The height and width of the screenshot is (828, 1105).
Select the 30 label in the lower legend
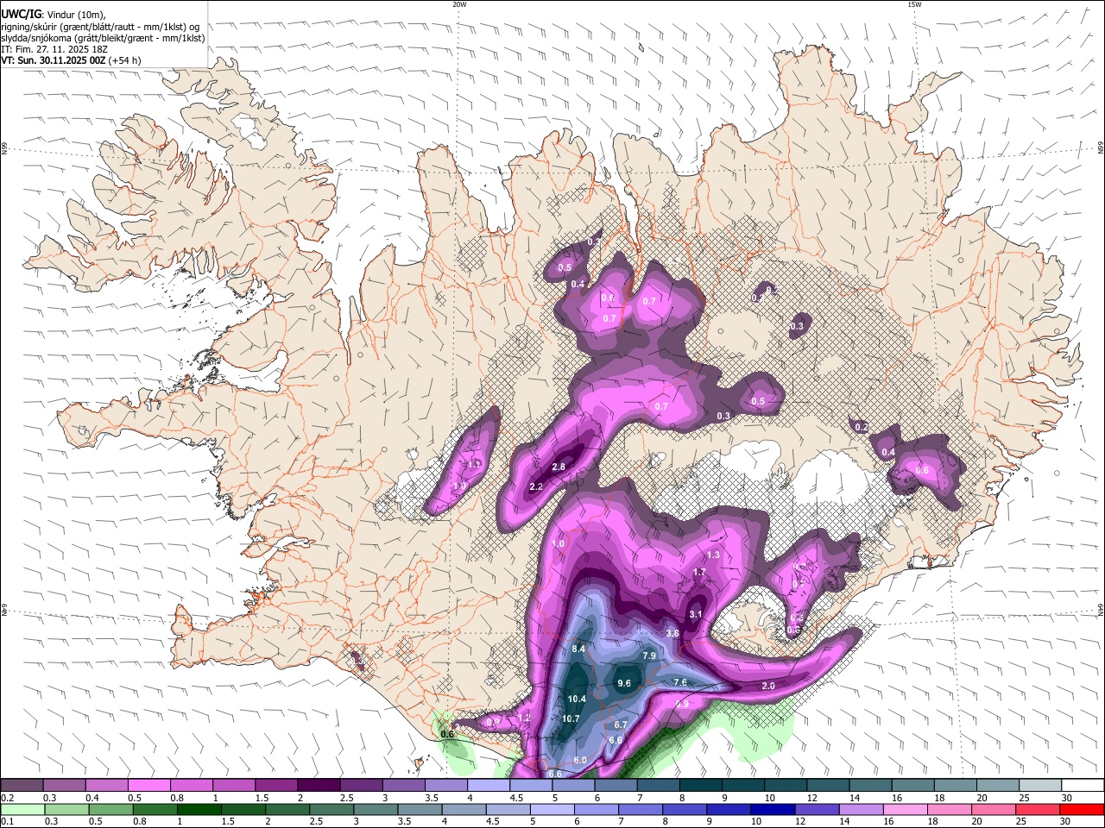tap(1067, 822)
